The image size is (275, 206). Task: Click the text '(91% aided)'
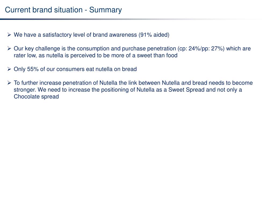point(154,35)
